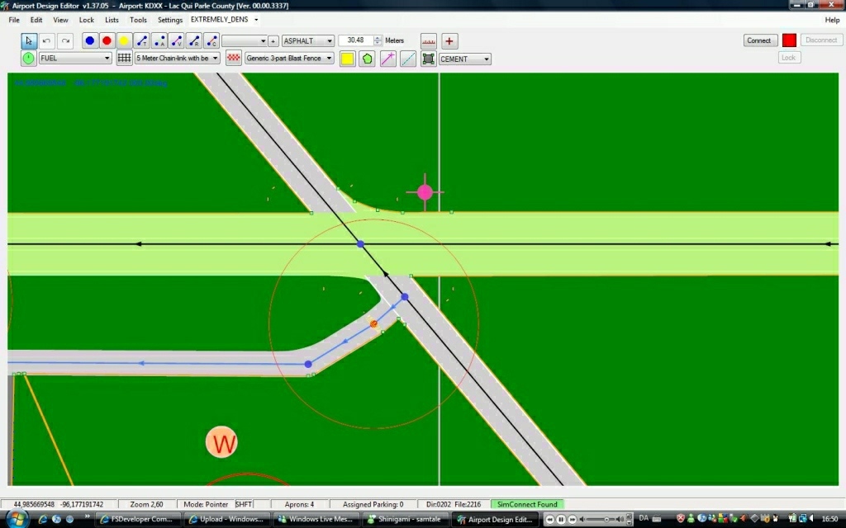Select the blue circle node tool
Viewport: 846px width, 528px height.
(90, 40)
